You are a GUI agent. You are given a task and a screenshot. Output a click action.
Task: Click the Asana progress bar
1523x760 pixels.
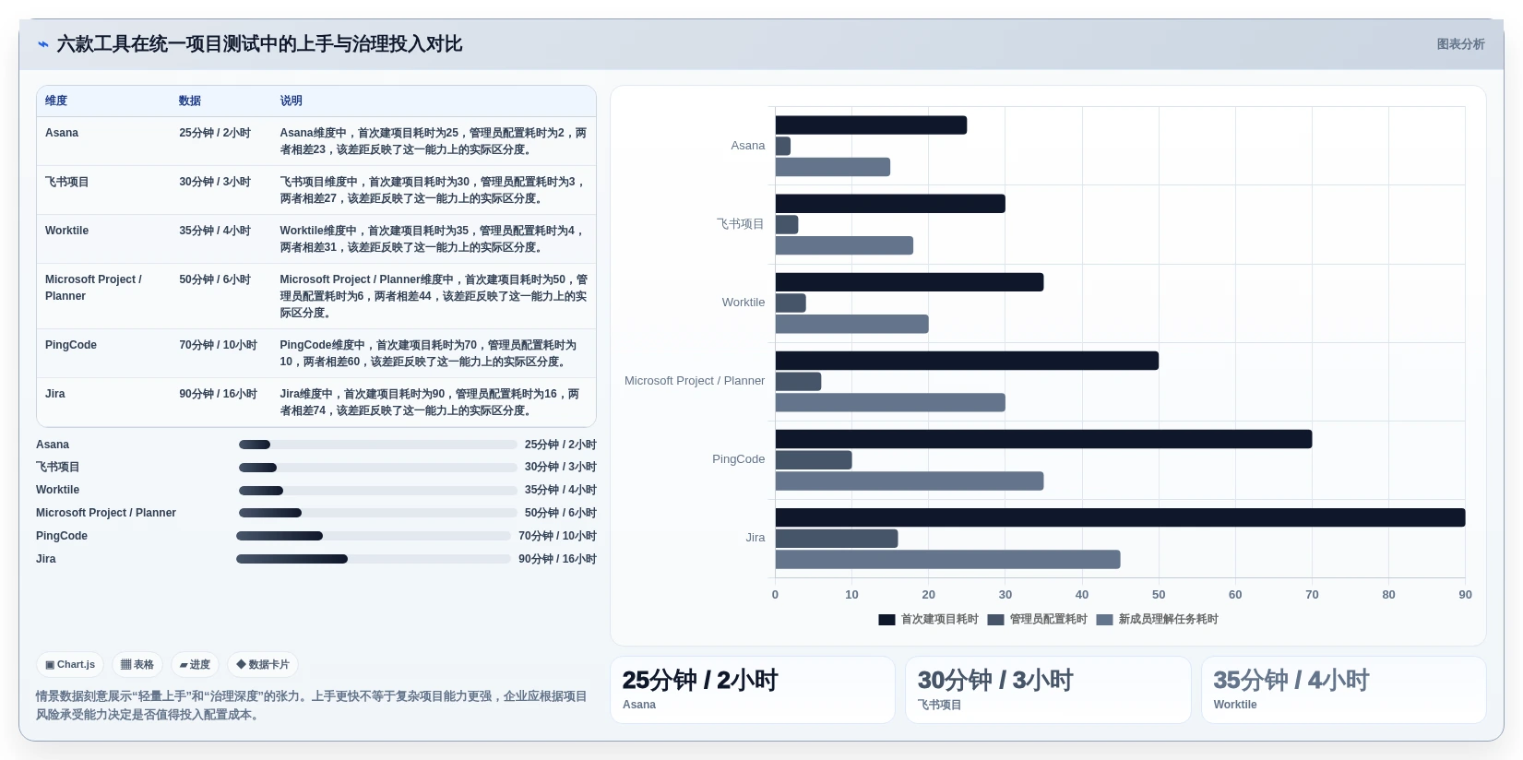[x=378, y=445]
